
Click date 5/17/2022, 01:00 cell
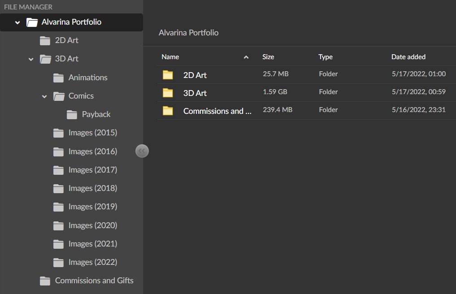point(418,74)
